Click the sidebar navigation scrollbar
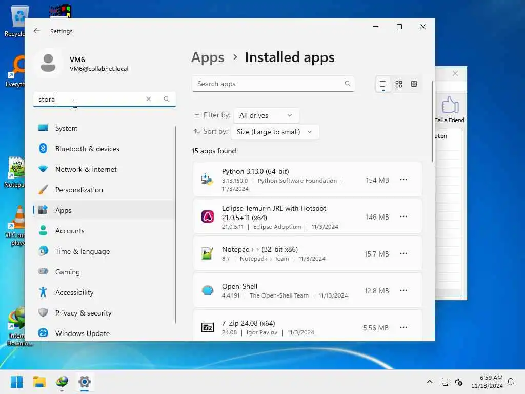Image resolution: width=525 pixels, height=394 pixels. pos(175,225)
